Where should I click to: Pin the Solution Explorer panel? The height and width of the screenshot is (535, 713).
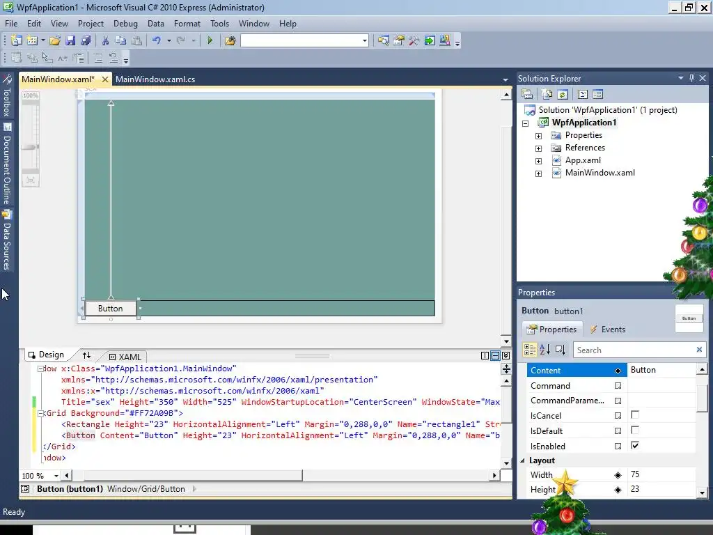pyautogui.click(x=691, y=78)
